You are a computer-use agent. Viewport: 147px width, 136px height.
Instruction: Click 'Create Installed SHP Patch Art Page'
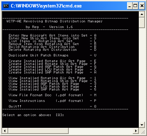46,72
